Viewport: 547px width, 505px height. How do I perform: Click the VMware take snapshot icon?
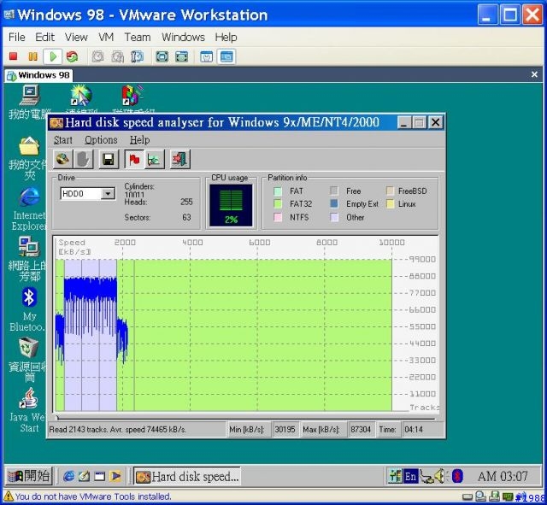97,56
